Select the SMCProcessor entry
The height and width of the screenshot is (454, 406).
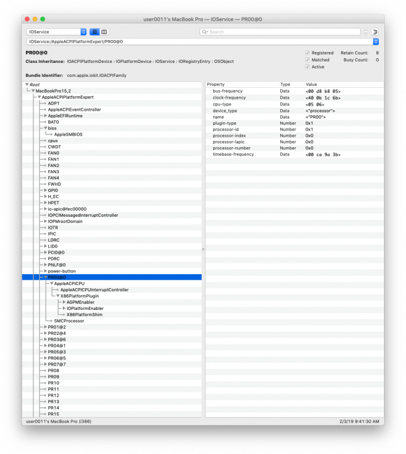tap(69, 321)
